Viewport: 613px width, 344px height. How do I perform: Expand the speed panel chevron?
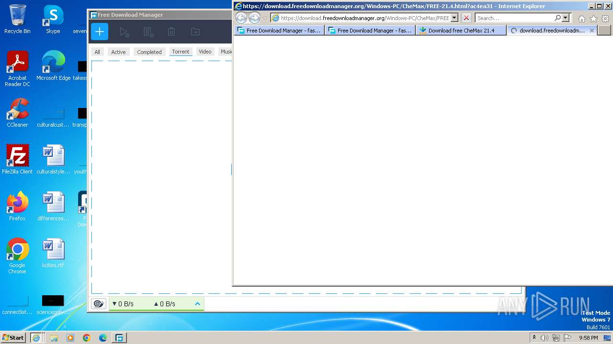pos(197,303)
